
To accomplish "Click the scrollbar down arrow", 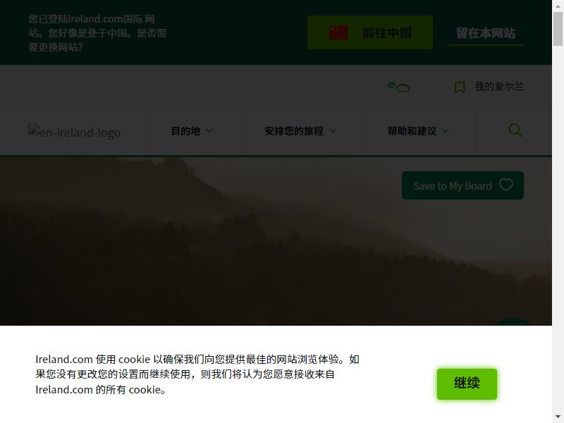I will tap(558, 417).
